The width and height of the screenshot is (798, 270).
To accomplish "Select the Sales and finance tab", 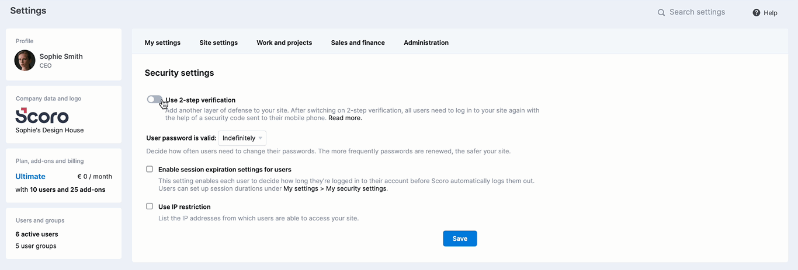I will click(x=358, y=43).
